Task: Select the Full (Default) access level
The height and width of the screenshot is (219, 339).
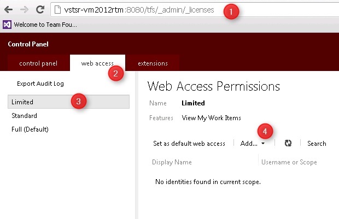Action: 30,129
